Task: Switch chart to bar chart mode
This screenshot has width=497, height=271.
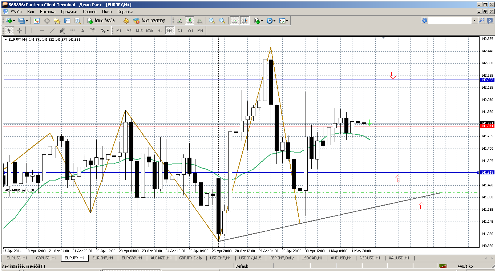Action: point(179,21)
